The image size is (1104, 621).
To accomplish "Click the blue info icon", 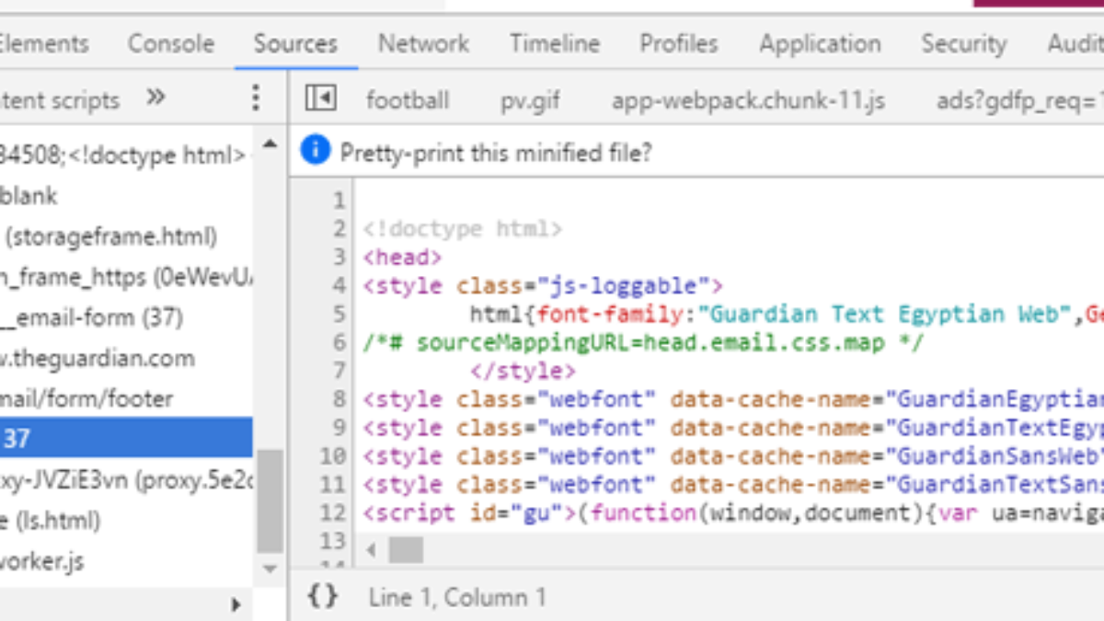I will pyautogui.click(x=315, y=151).
